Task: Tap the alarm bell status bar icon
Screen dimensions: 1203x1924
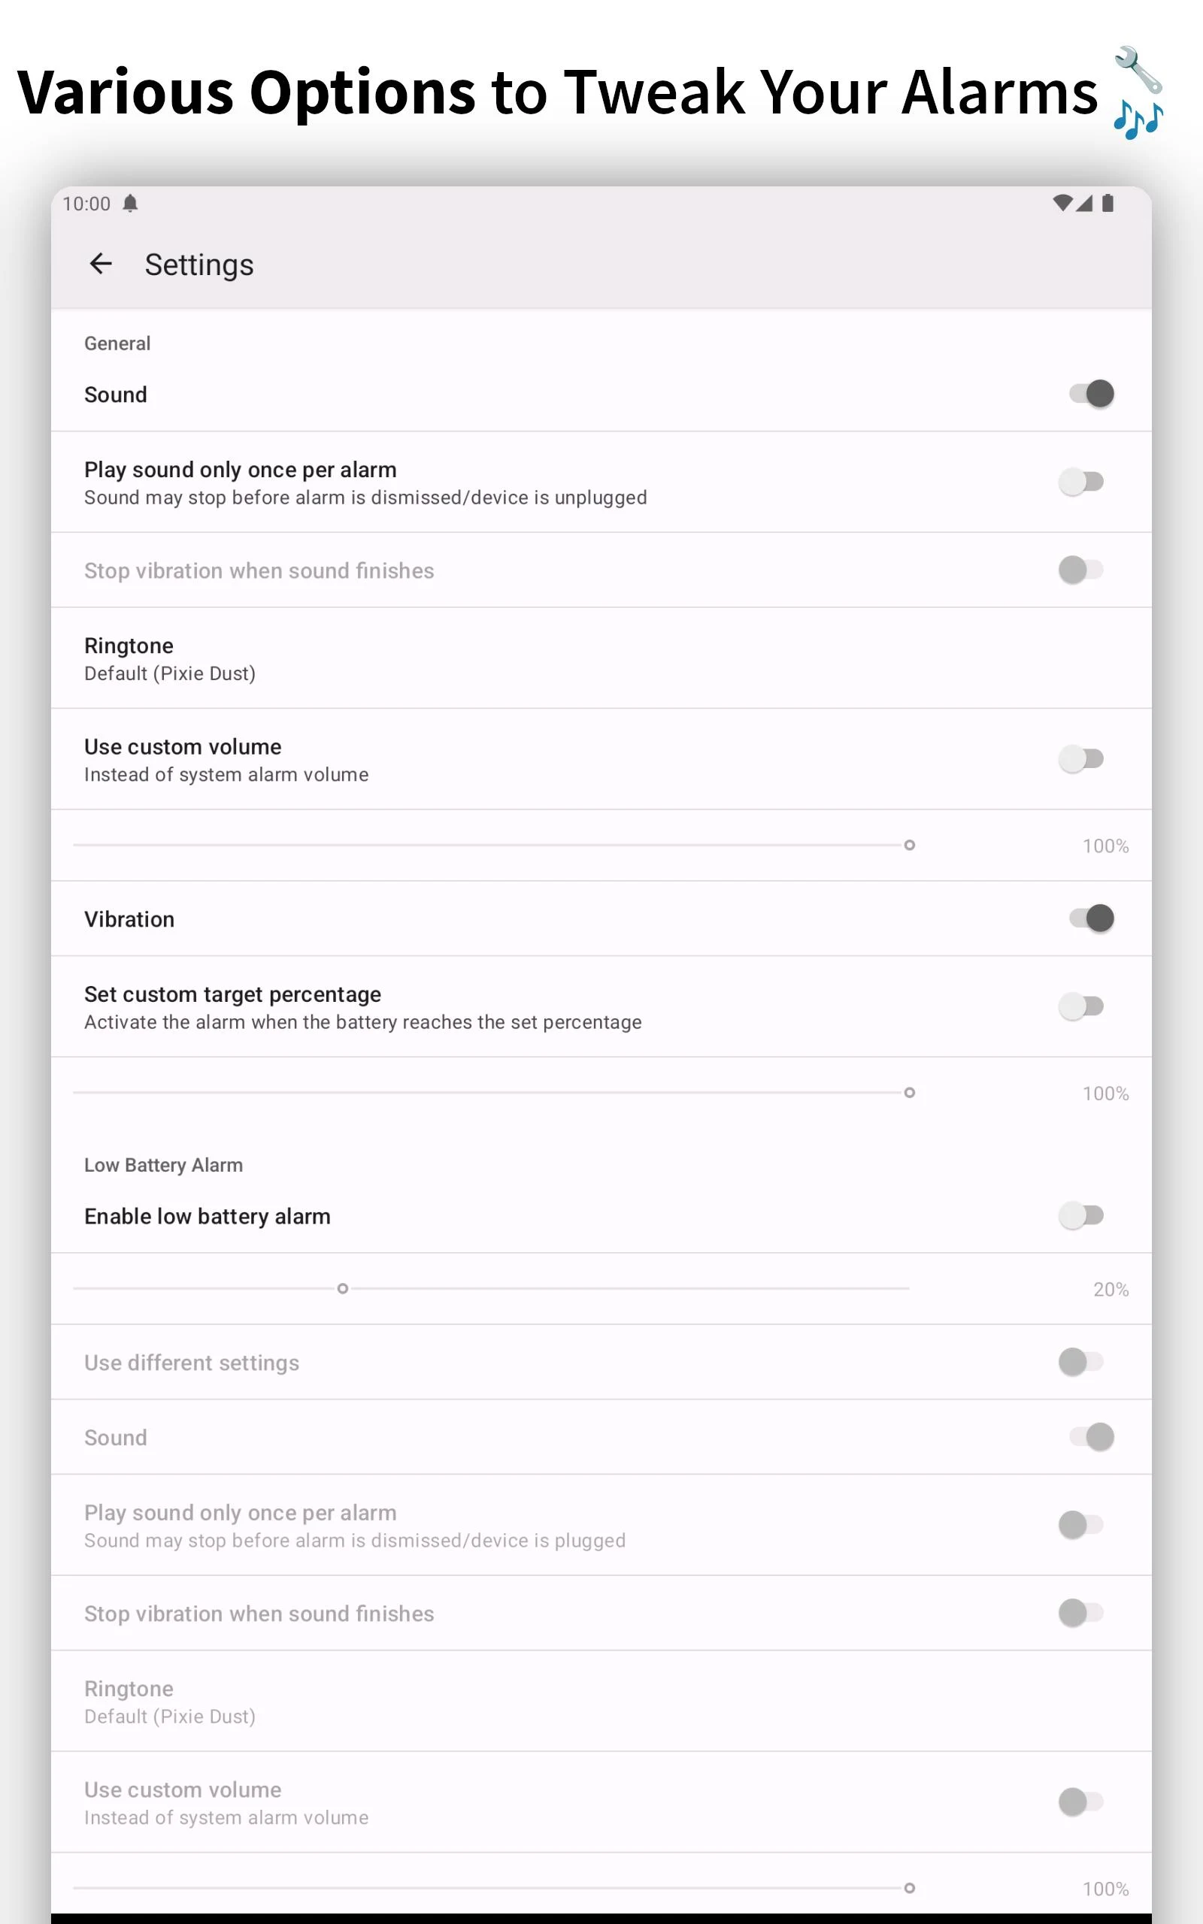Action: point(131,204)
